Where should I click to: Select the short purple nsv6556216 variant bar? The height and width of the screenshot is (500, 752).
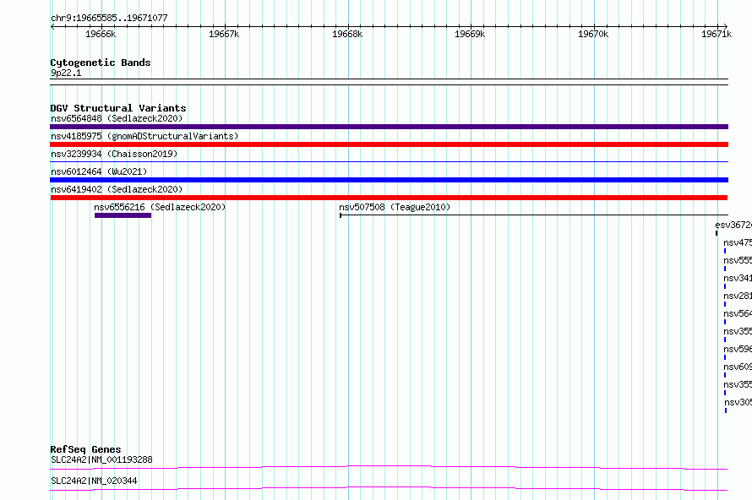coord(123,215)
